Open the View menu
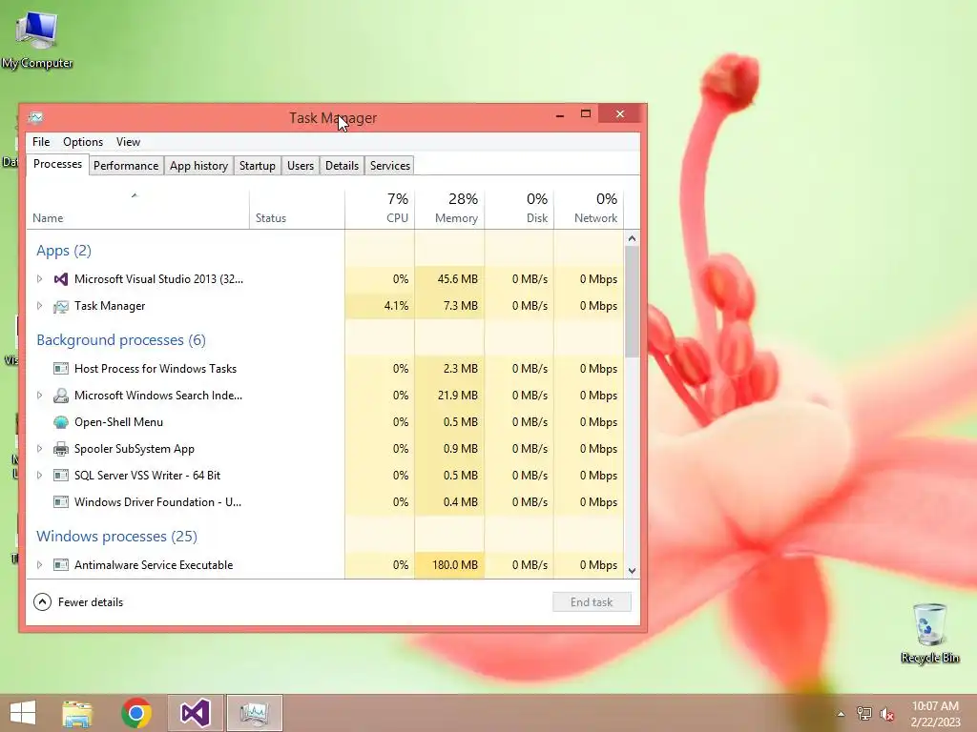Screen dimensions: 977x732 (x=129, y=142)
